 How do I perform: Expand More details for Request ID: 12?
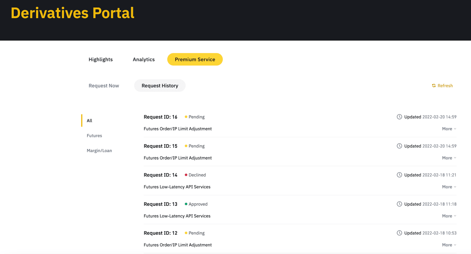(449, 245)
